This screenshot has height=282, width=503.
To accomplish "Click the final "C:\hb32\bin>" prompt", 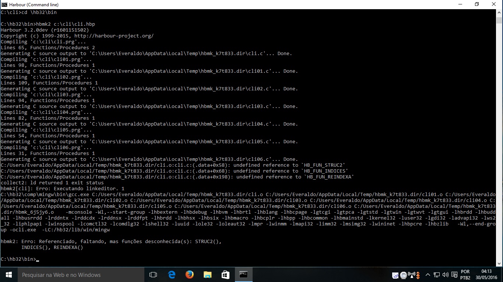I will (x=18, y=259).
